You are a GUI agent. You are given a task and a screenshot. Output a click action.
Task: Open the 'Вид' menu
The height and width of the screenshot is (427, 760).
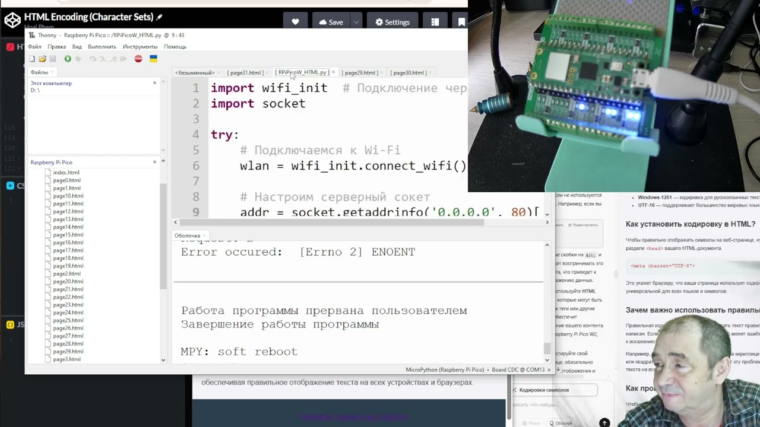coord(77,46)
